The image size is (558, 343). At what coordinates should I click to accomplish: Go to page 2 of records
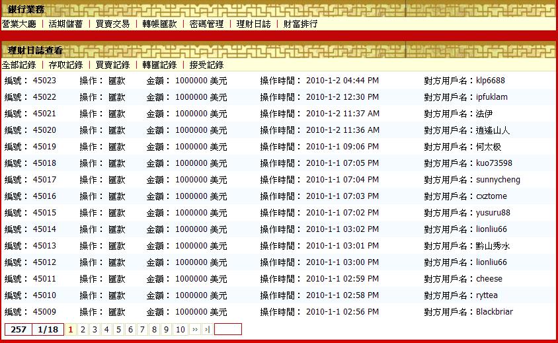point(83,329)
